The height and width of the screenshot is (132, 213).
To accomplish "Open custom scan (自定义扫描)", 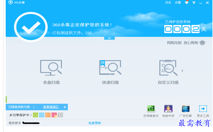I will click(x=168, y=72).
